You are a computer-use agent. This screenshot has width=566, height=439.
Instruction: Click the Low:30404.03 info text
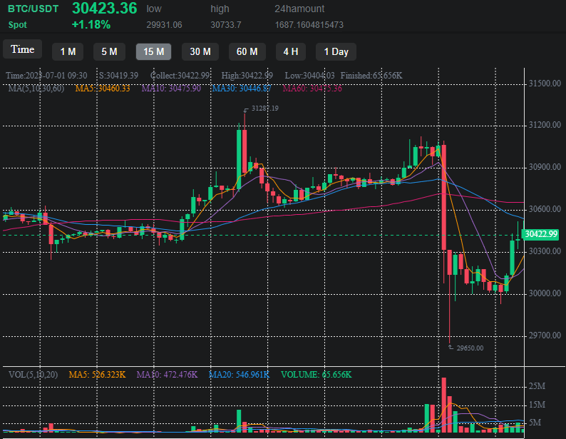[309, 76]
